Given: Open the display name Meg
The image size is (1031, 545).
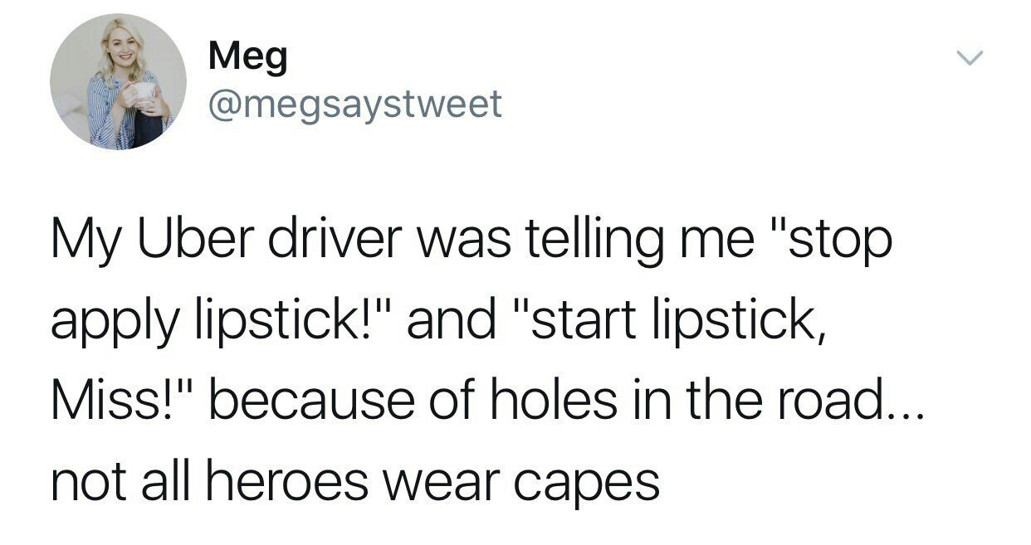Looking at the screenshot, I should tap(248, 57).
